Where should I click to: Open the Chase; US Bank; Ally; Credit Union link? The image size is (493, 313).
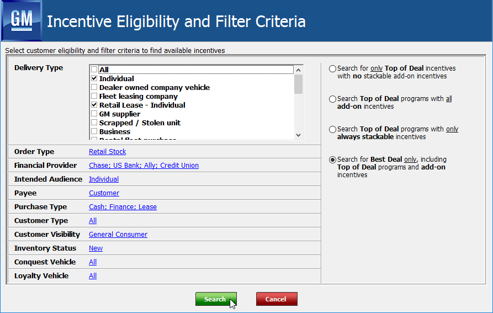pyautogui.click(x=144, y=165)
